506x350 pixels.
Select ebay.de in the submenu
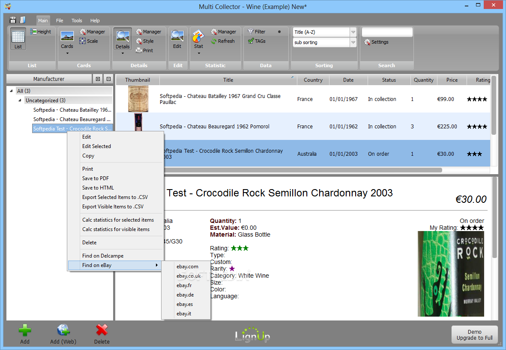click(x=185, y=294)
